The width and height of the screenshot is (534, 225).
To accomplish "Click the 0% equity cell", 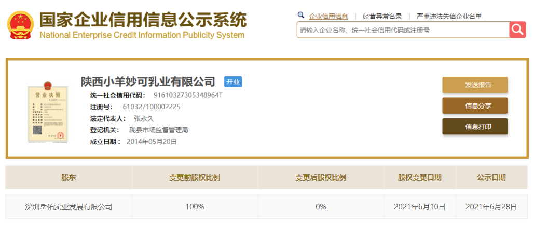I will click(x=321, y=207).
